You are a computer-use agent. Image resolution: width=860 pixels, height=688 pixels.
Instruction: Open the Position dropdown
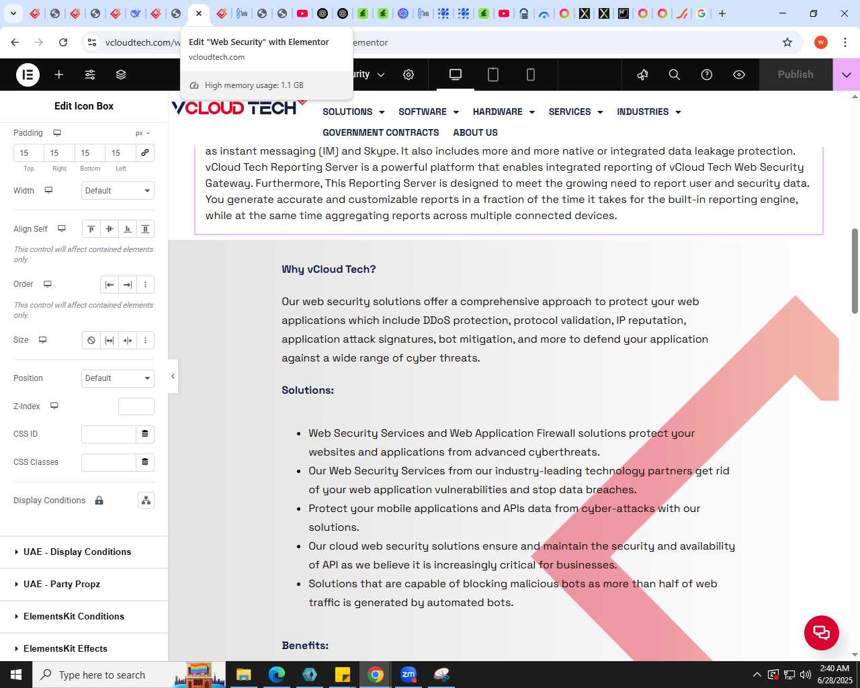118,378
